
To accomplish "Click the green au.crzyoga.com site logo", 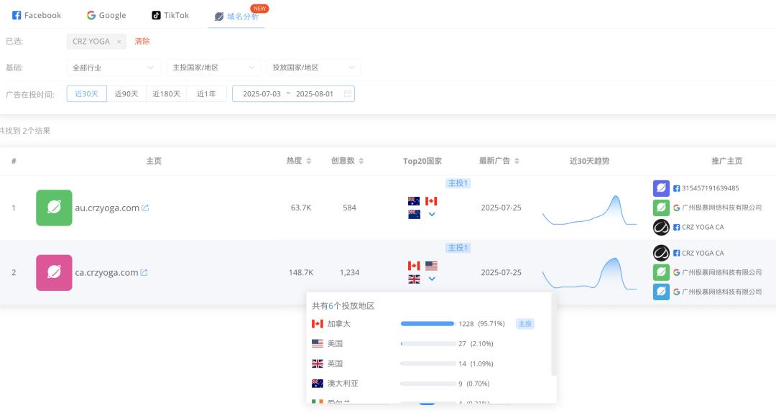I will 54,208.
